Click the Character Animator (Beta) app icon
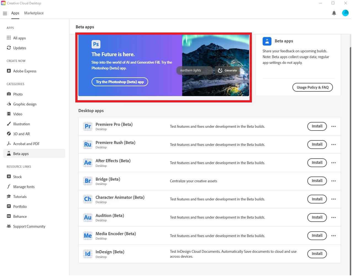Viewport: 352px width, 277px height. point(88,199)
